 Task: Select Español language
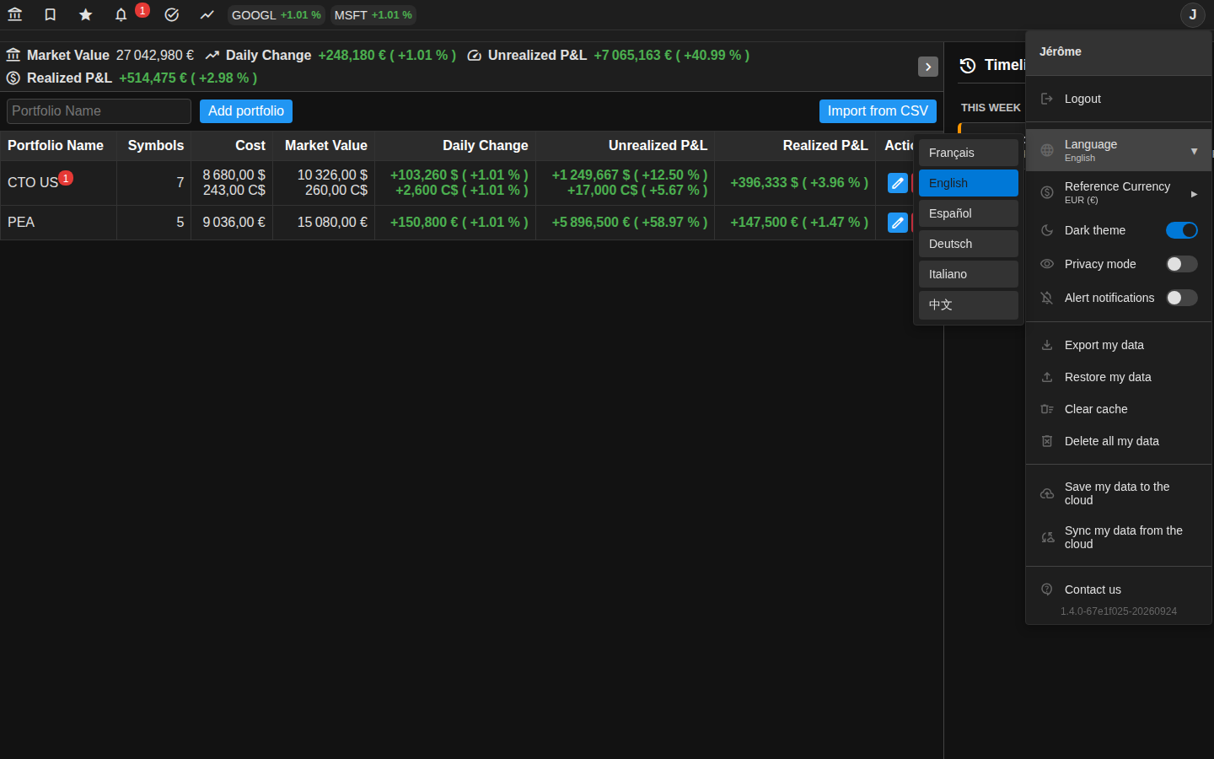[x=969, y=213]
